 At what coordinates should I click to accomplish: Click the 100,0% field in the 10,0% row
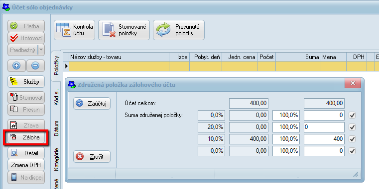pyautogui.click(x=286, y=139)
